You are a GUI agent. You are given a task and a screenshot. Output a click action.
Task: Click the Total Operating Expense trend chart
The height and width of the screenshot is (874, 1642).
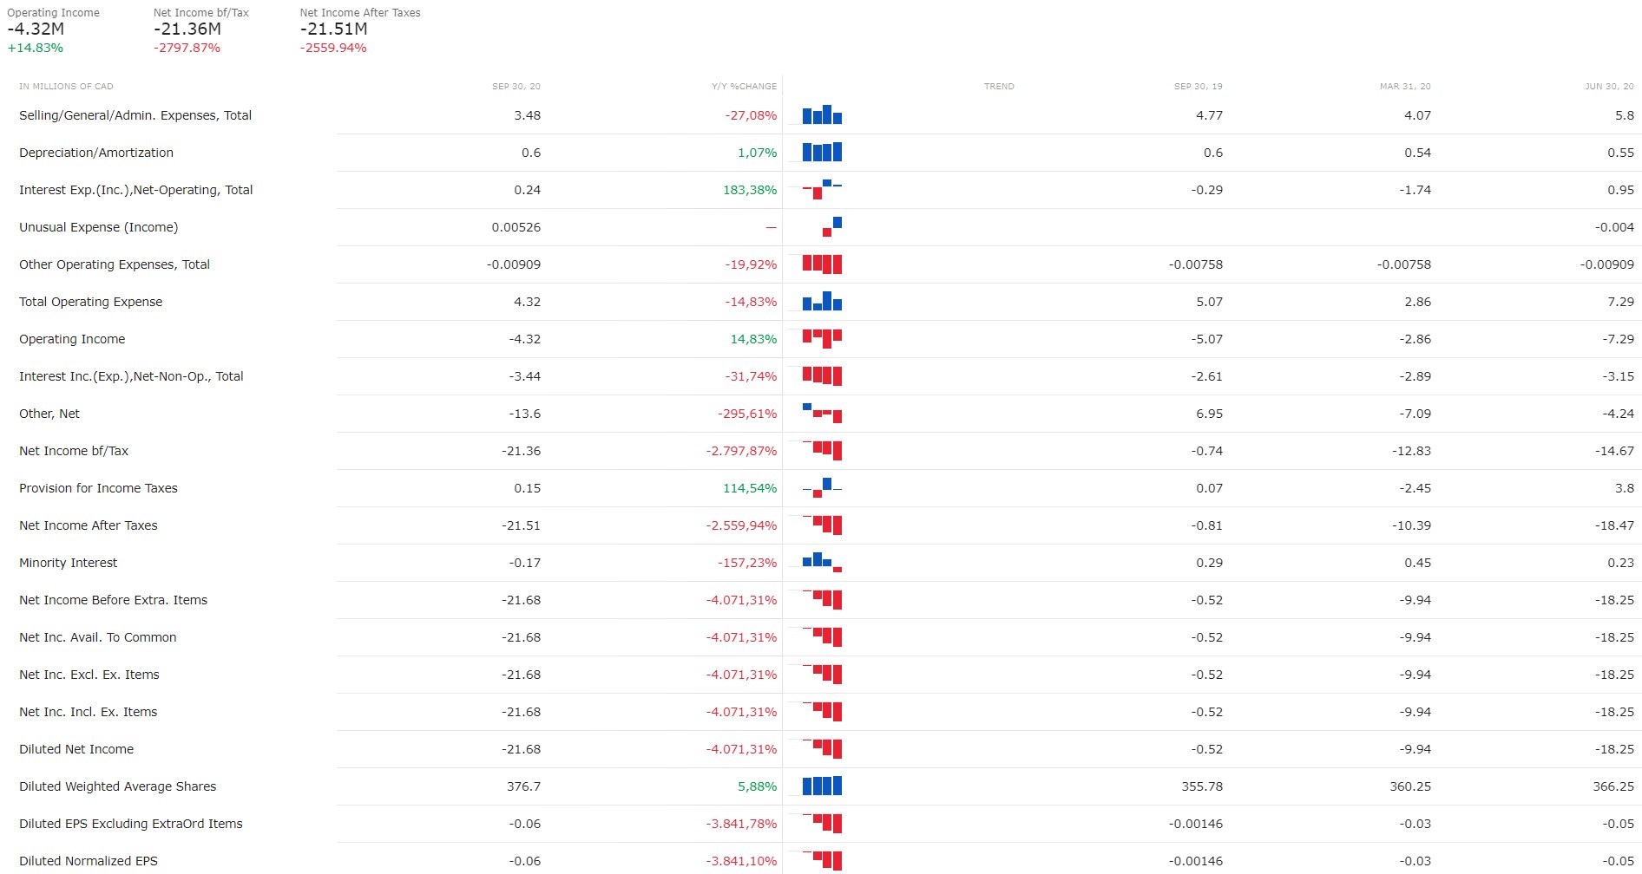[x=822, y=301]
